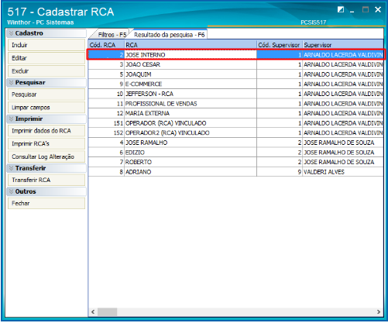Select OPERADOR (RCA) VINCULADO row
Image resolution: width=388 pixels, height=323 pixels.
tap(236, 123)
